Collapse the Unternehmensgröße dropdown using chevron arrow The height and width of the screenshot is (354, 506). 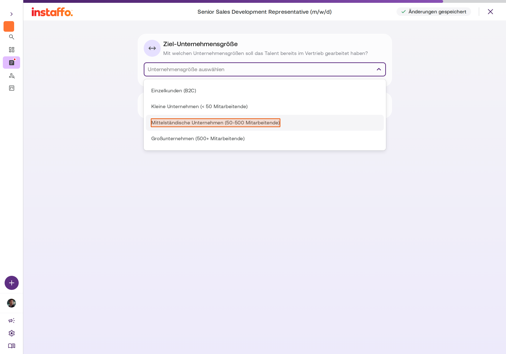(x=379, y=69)
